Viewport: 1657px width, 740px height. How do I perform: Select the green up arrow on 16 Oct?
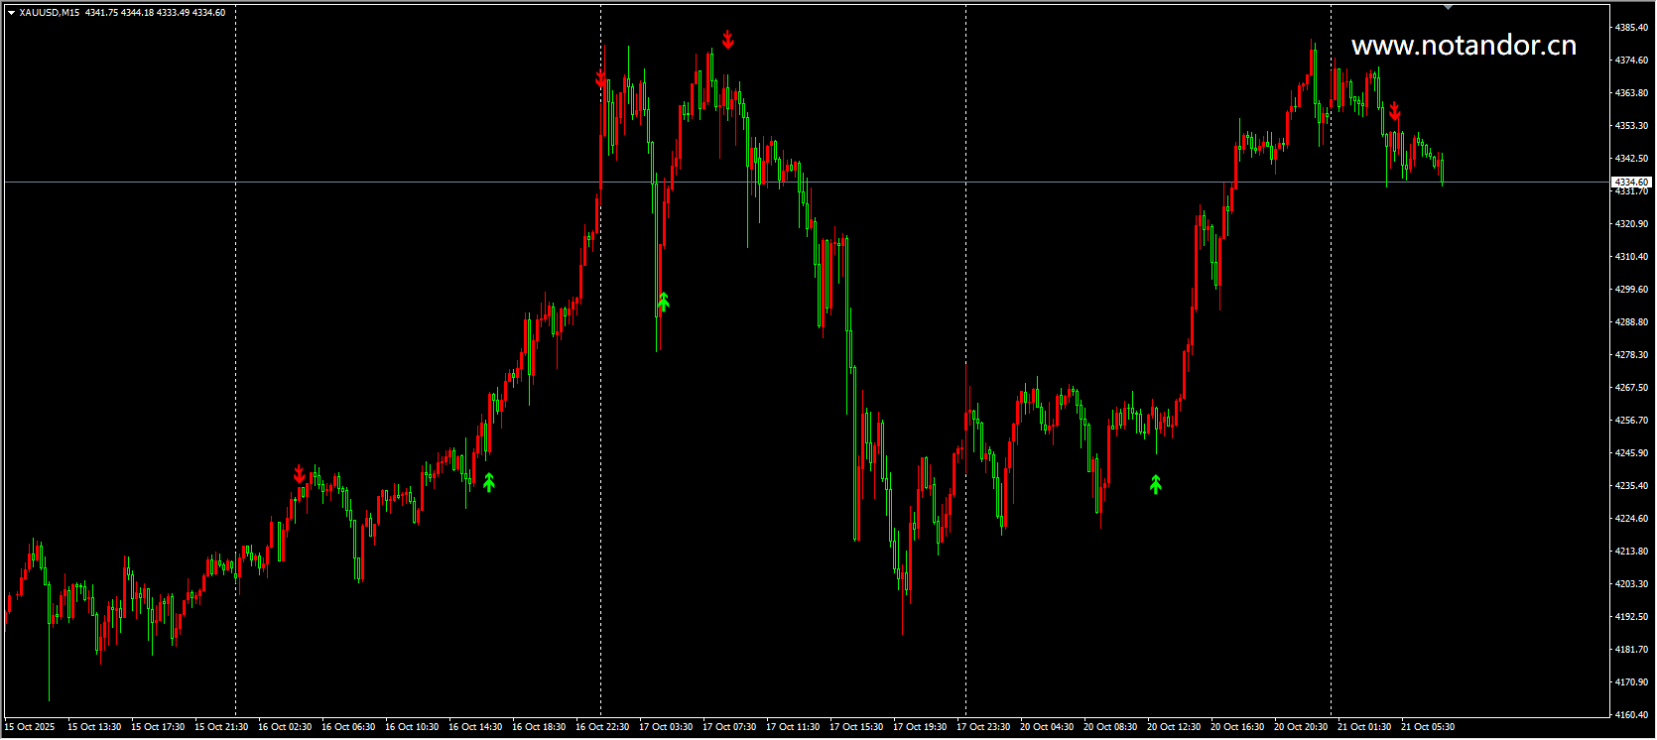488,483
